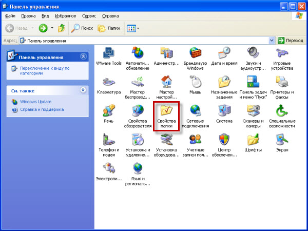This screenshot has height=231, width=308.
Task: Collapse the Панель управления sidebar section
Action: tap(83, 57)
